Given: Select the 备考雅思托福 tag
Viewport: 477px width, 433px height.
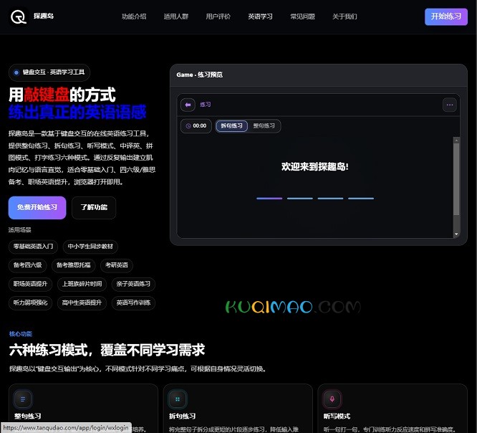Looking at the screenshot, I should click(74, 265).
